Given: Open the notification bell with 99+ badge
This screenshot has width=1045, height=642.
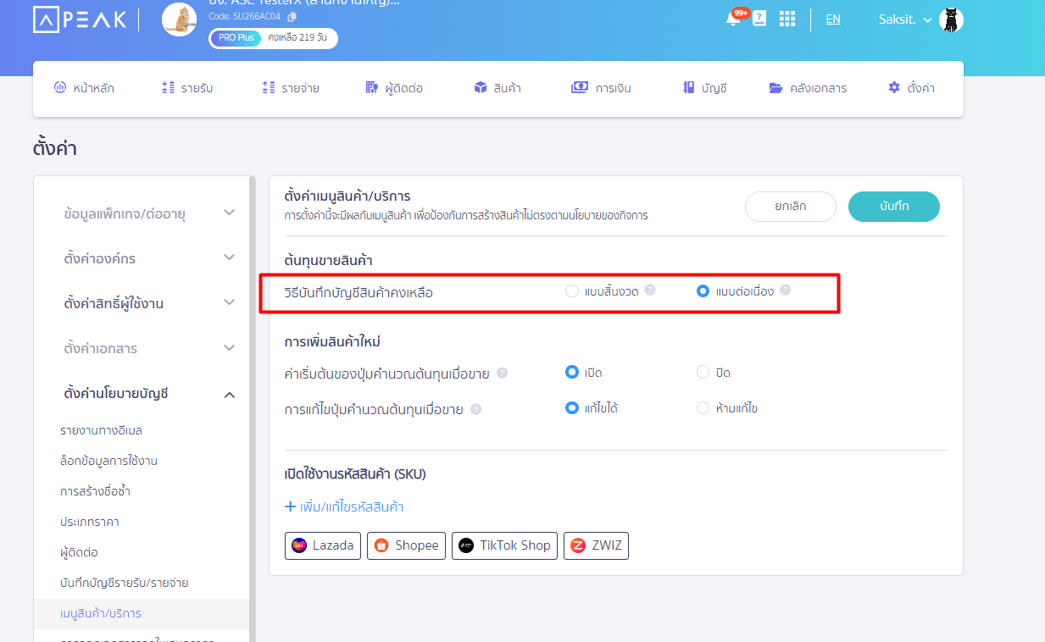Looking at the screenshot, I should [732, 18].
